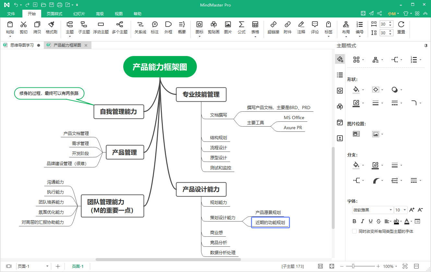Screen dimensions: 431x272
Task: Switch to the 高级 tab
Action: (x=100, y=14)
